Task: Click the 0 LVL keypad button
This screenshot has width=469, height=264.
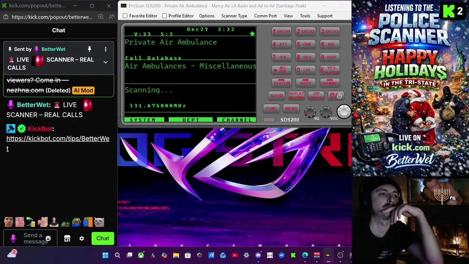Action: pyautogui.click(x=306, y=70)
